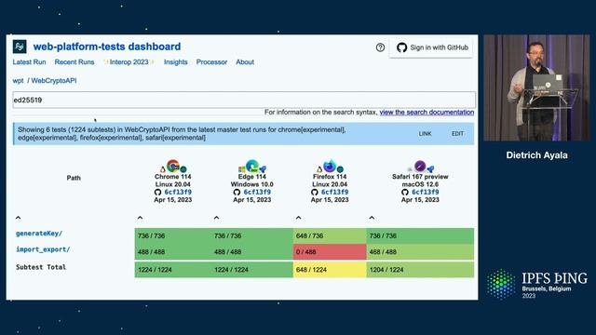Click the wpt.fyi logo icon
The height and width of the screenshot is (335, 596).
point(20,47)
